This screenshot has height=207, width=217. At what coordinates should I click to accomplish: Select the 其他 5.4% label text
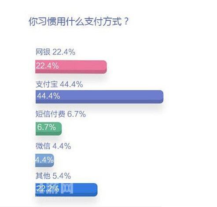coord(53,176)
